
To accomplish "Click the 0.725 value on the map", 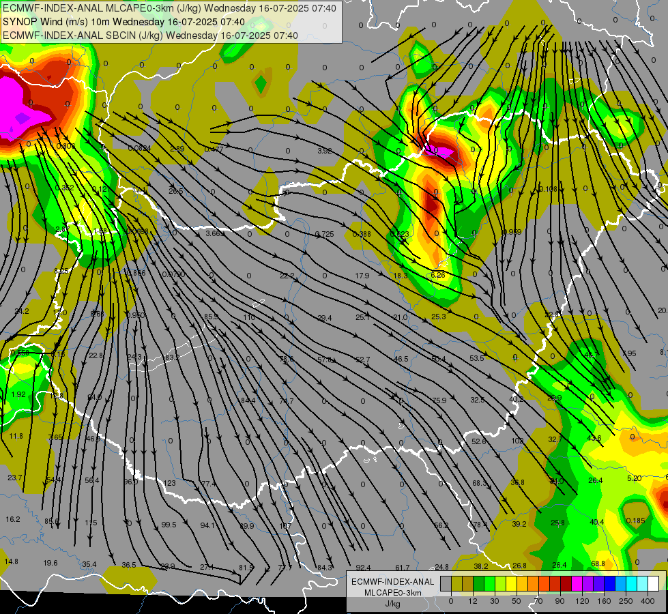I will [325, 235].
